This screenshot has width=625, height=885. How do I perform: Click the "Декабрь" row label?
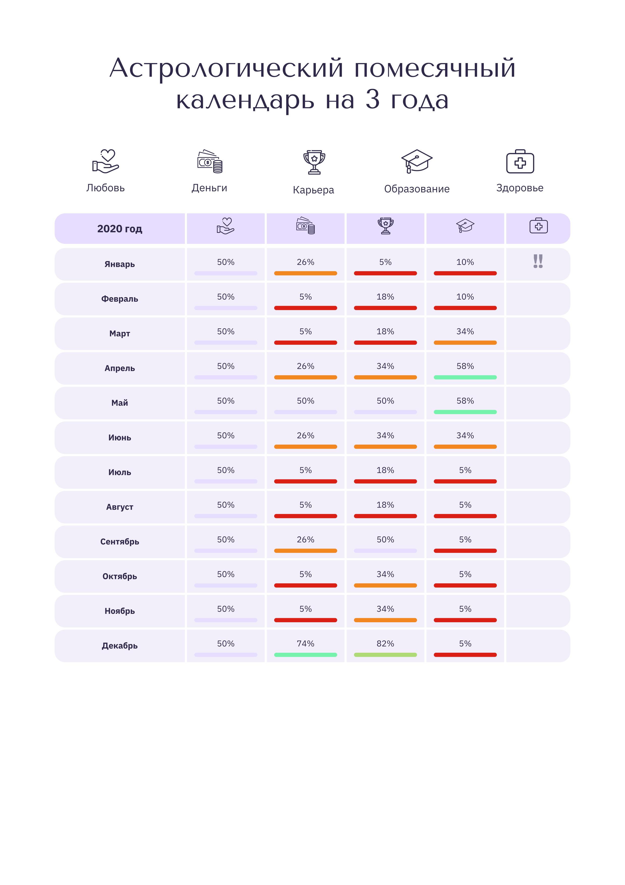coord(120,646)
